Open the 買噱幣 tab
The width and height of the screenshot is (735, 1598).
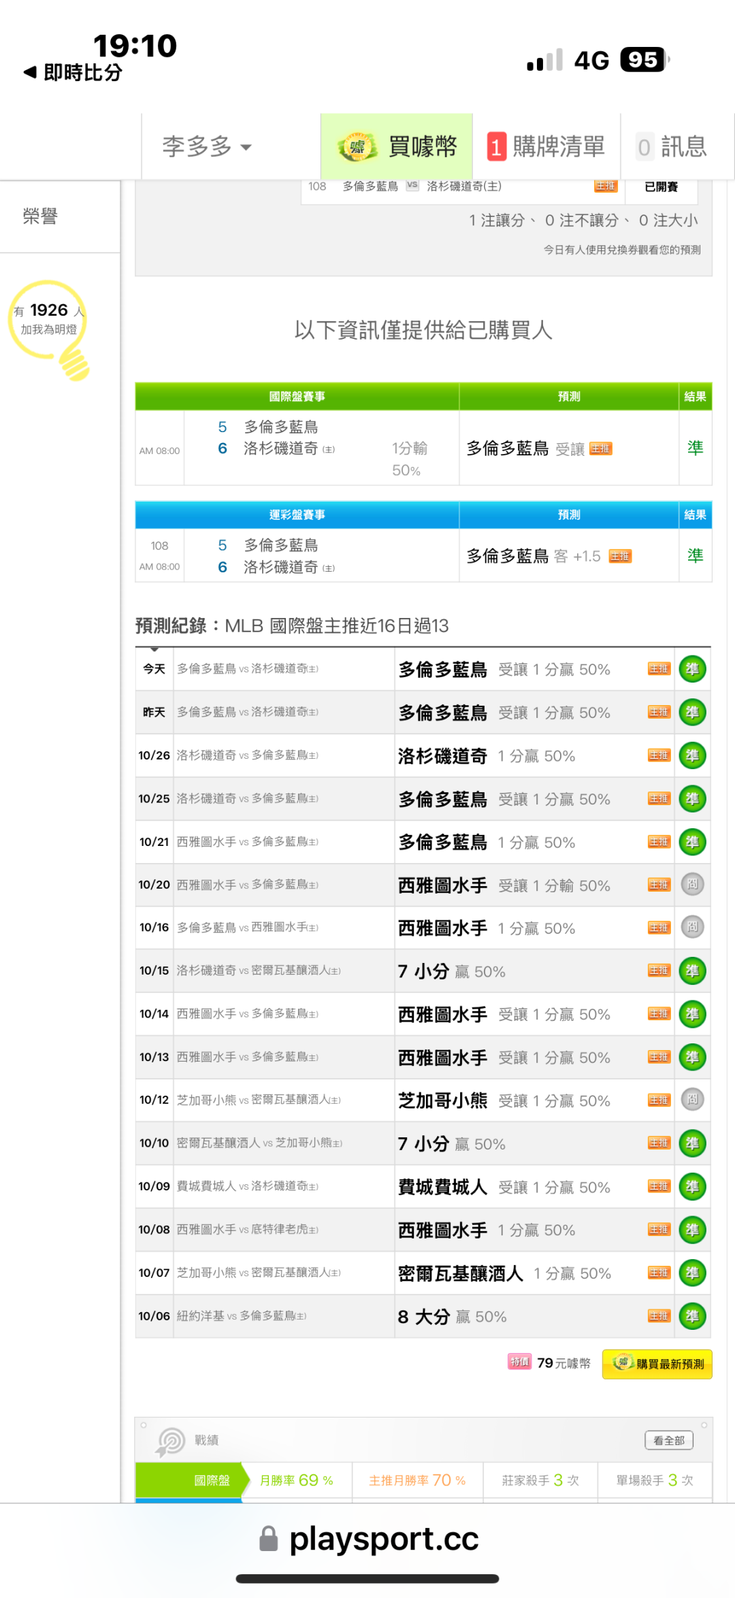tap(397, 146)
